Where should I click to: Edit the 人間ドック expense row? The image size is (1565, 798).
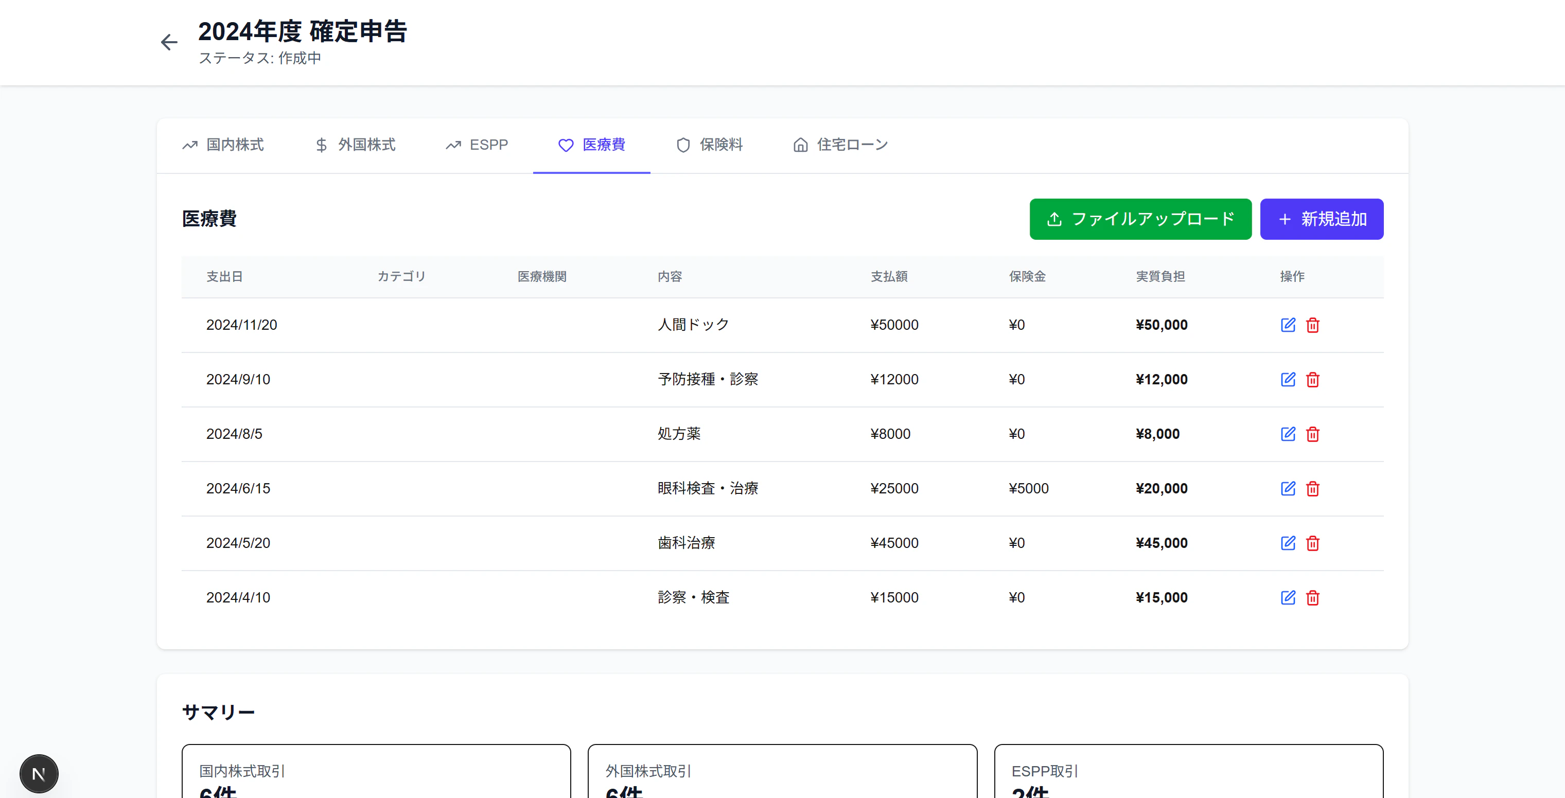1288,325
